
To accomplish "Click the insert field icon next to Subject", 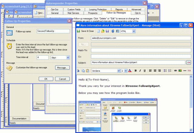I will coord(189,62).
